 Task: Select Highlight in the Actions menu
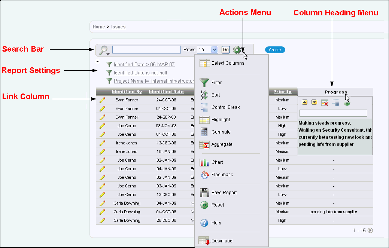221,120
